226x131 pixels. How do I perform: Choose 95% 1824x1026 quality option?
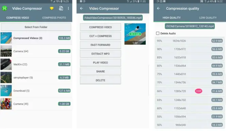click(x=190, y=41)
